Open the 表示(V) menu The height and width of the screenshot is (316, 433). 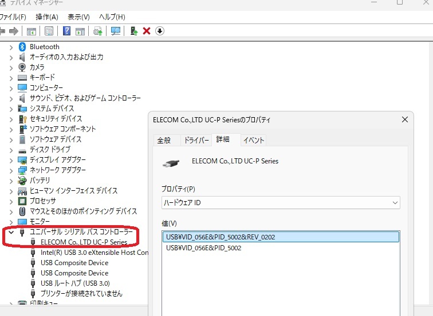(78, 17)
